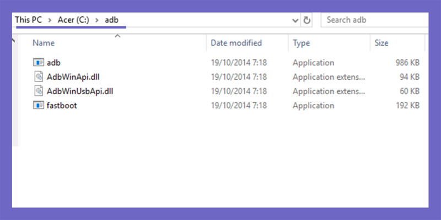Expand the chevron after Acer (C:)
This screenshot has width=441, height=220.
click(x=97, y=20)
